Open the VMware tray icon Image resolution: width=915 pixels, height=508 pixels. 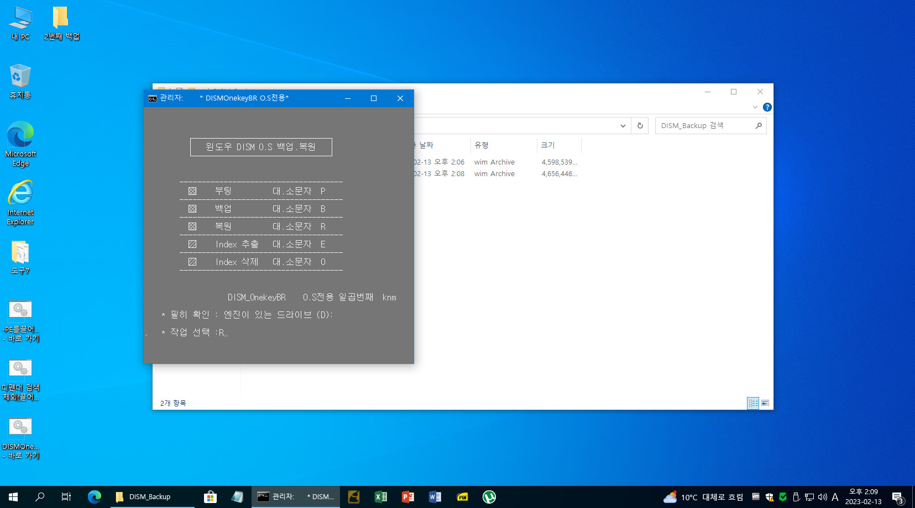coord(756,496)
